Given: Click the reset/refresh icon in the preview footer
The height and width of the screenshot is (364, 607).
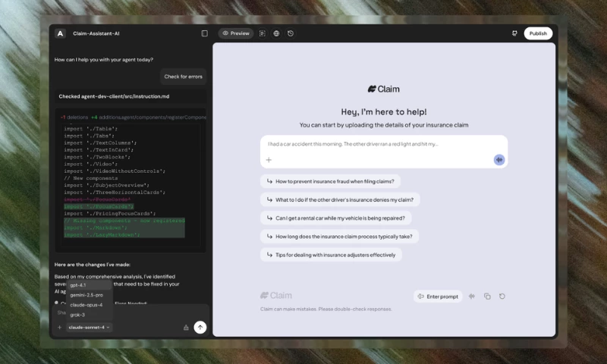Looking at the screenshot, I should (502, 297).
